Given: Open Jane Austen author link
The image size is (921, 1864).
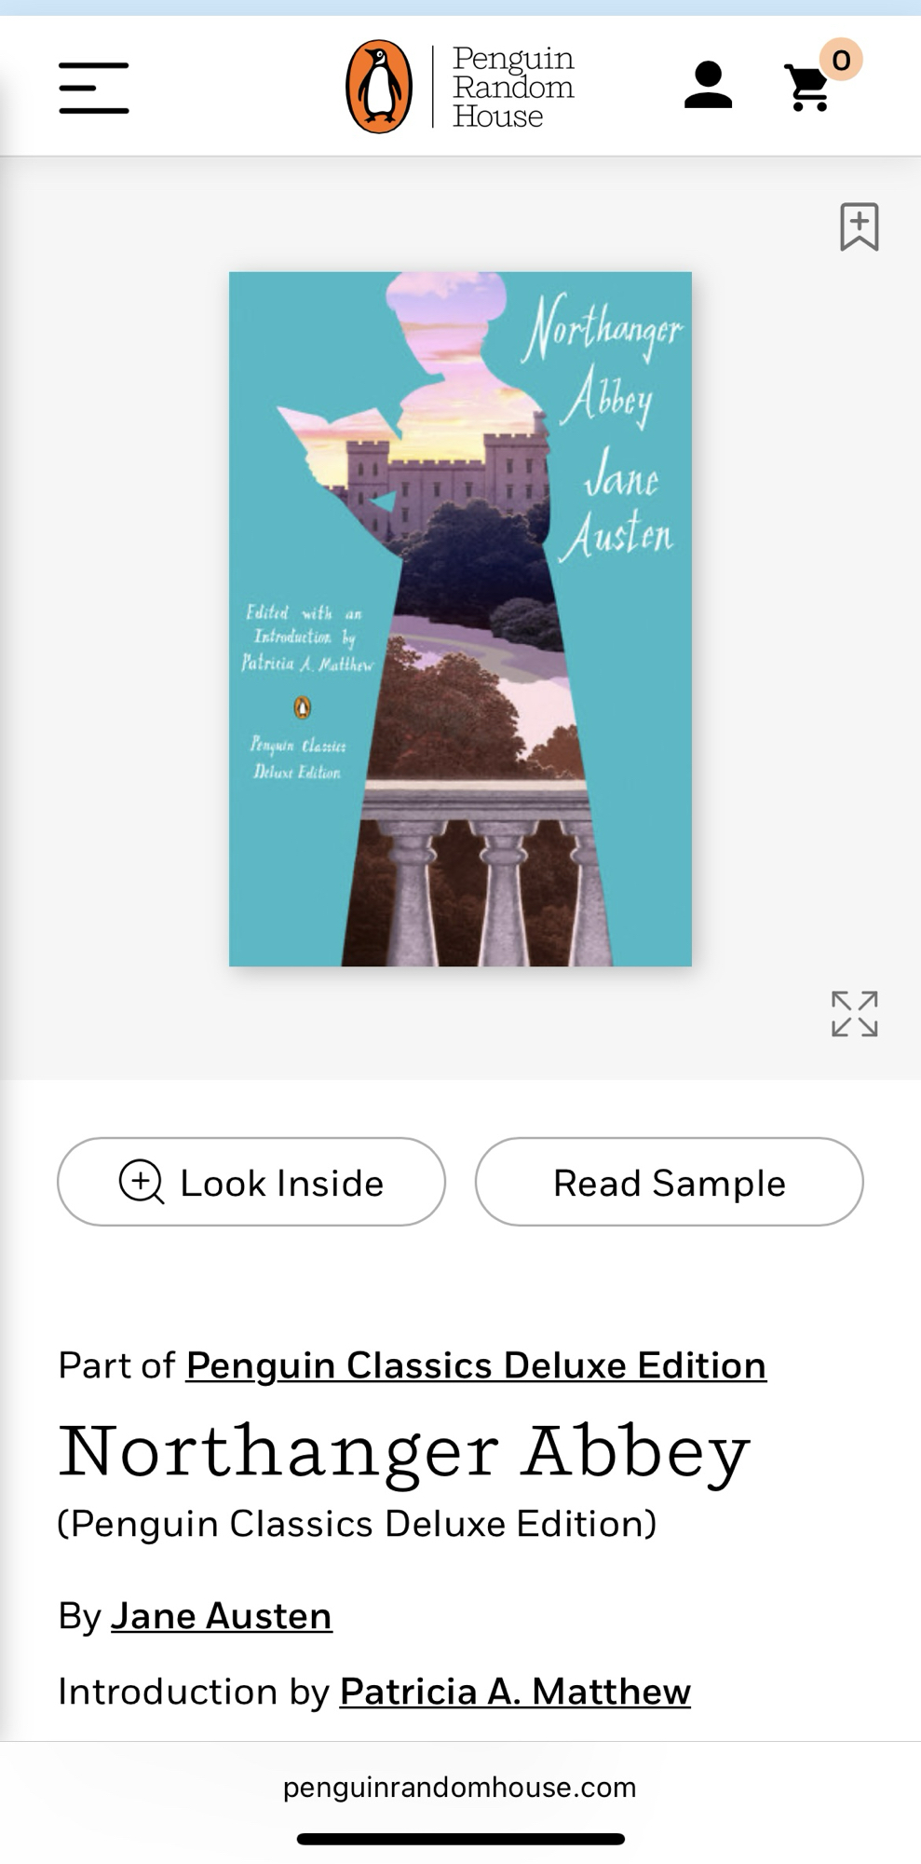Looking at the screenshot, I should 222,1615.
